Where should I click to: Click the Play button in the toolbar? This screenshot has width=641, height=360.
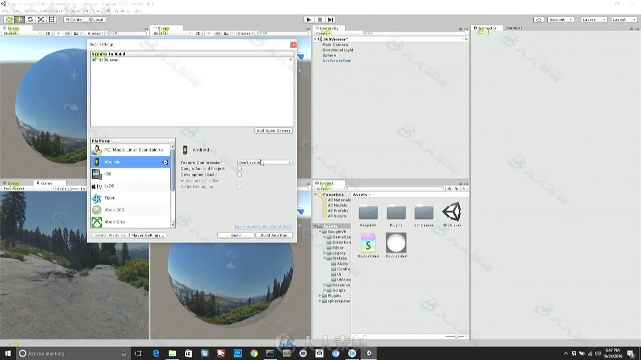[309, 19]
